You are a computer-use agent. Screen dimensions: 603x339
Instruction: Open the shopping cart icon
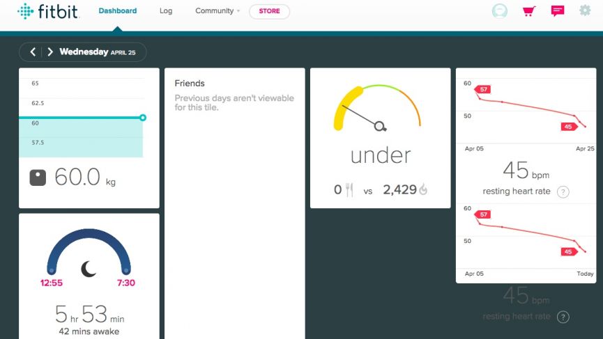click(x=528, y=11)
